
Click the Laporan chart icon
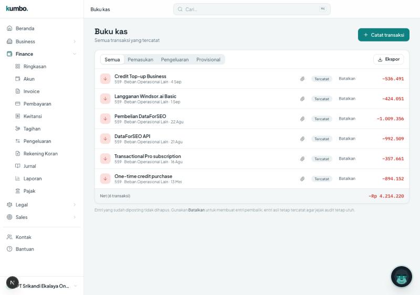tap(18, 178)
